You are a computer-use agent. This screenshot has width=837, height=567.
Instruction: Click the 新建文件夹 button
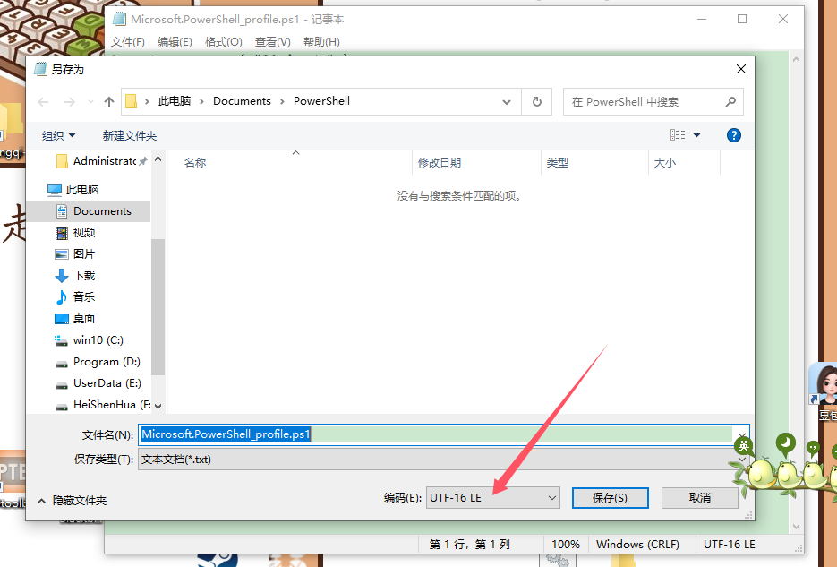[130, 135]
